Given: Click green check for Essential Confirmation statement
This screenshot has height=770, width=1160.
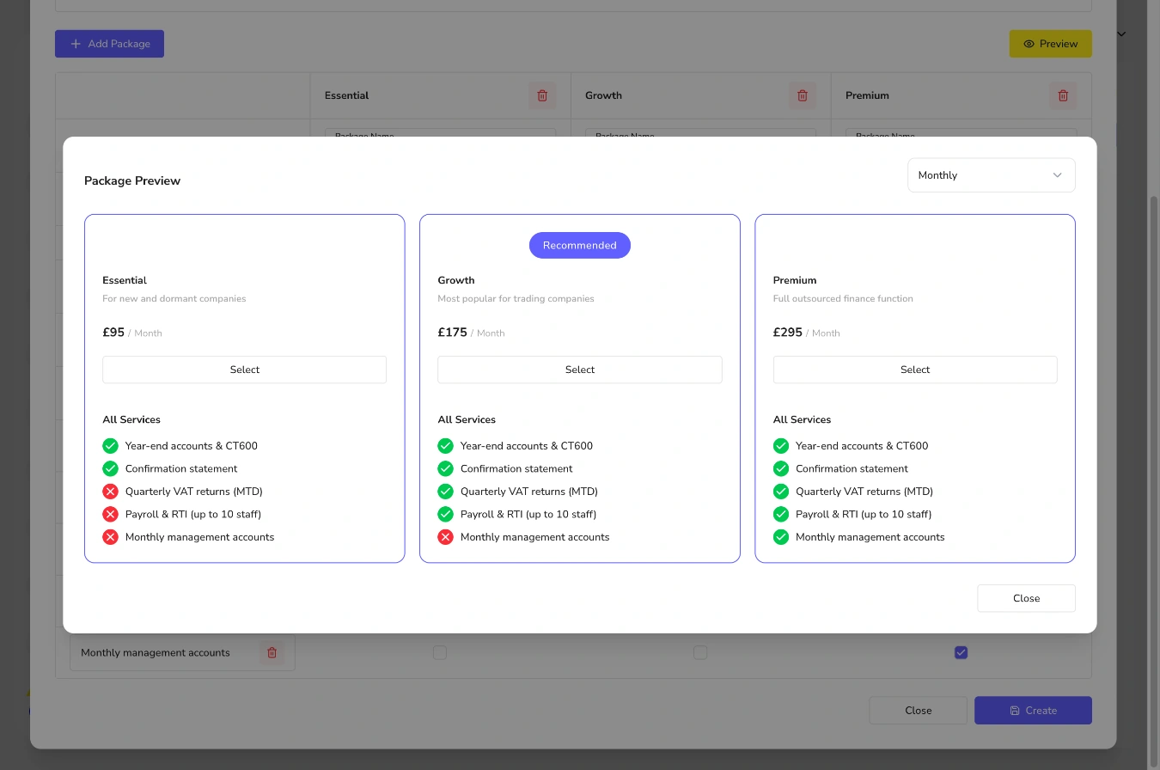Looking at the screenshot, I should [x=110, y=468].
